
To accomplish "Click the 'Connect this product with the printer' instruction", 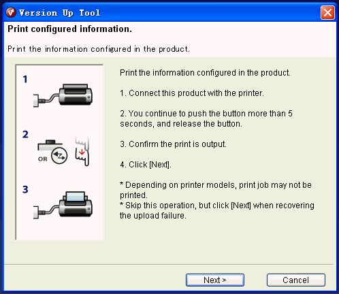I will pos(192,93).
